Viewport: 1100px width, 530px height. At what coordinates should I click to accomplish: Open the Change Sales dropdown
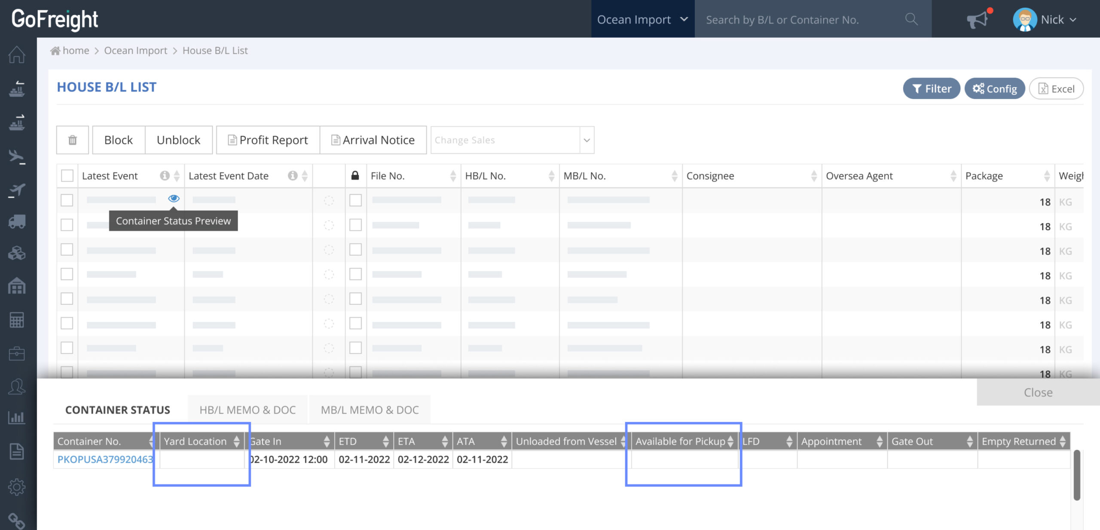pos(512,140)
